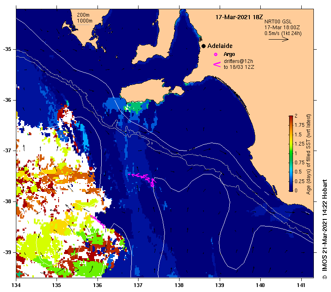Viewport: 331px width, 292px height.
Task: Click the magenta drifters arrow legend symbol
Action: click(217, 64)
